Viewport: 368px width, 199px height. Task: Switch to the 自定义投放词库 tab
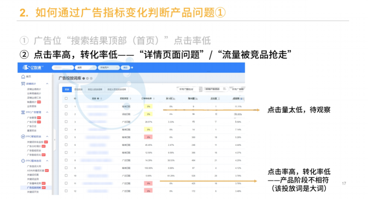[96, 89]
